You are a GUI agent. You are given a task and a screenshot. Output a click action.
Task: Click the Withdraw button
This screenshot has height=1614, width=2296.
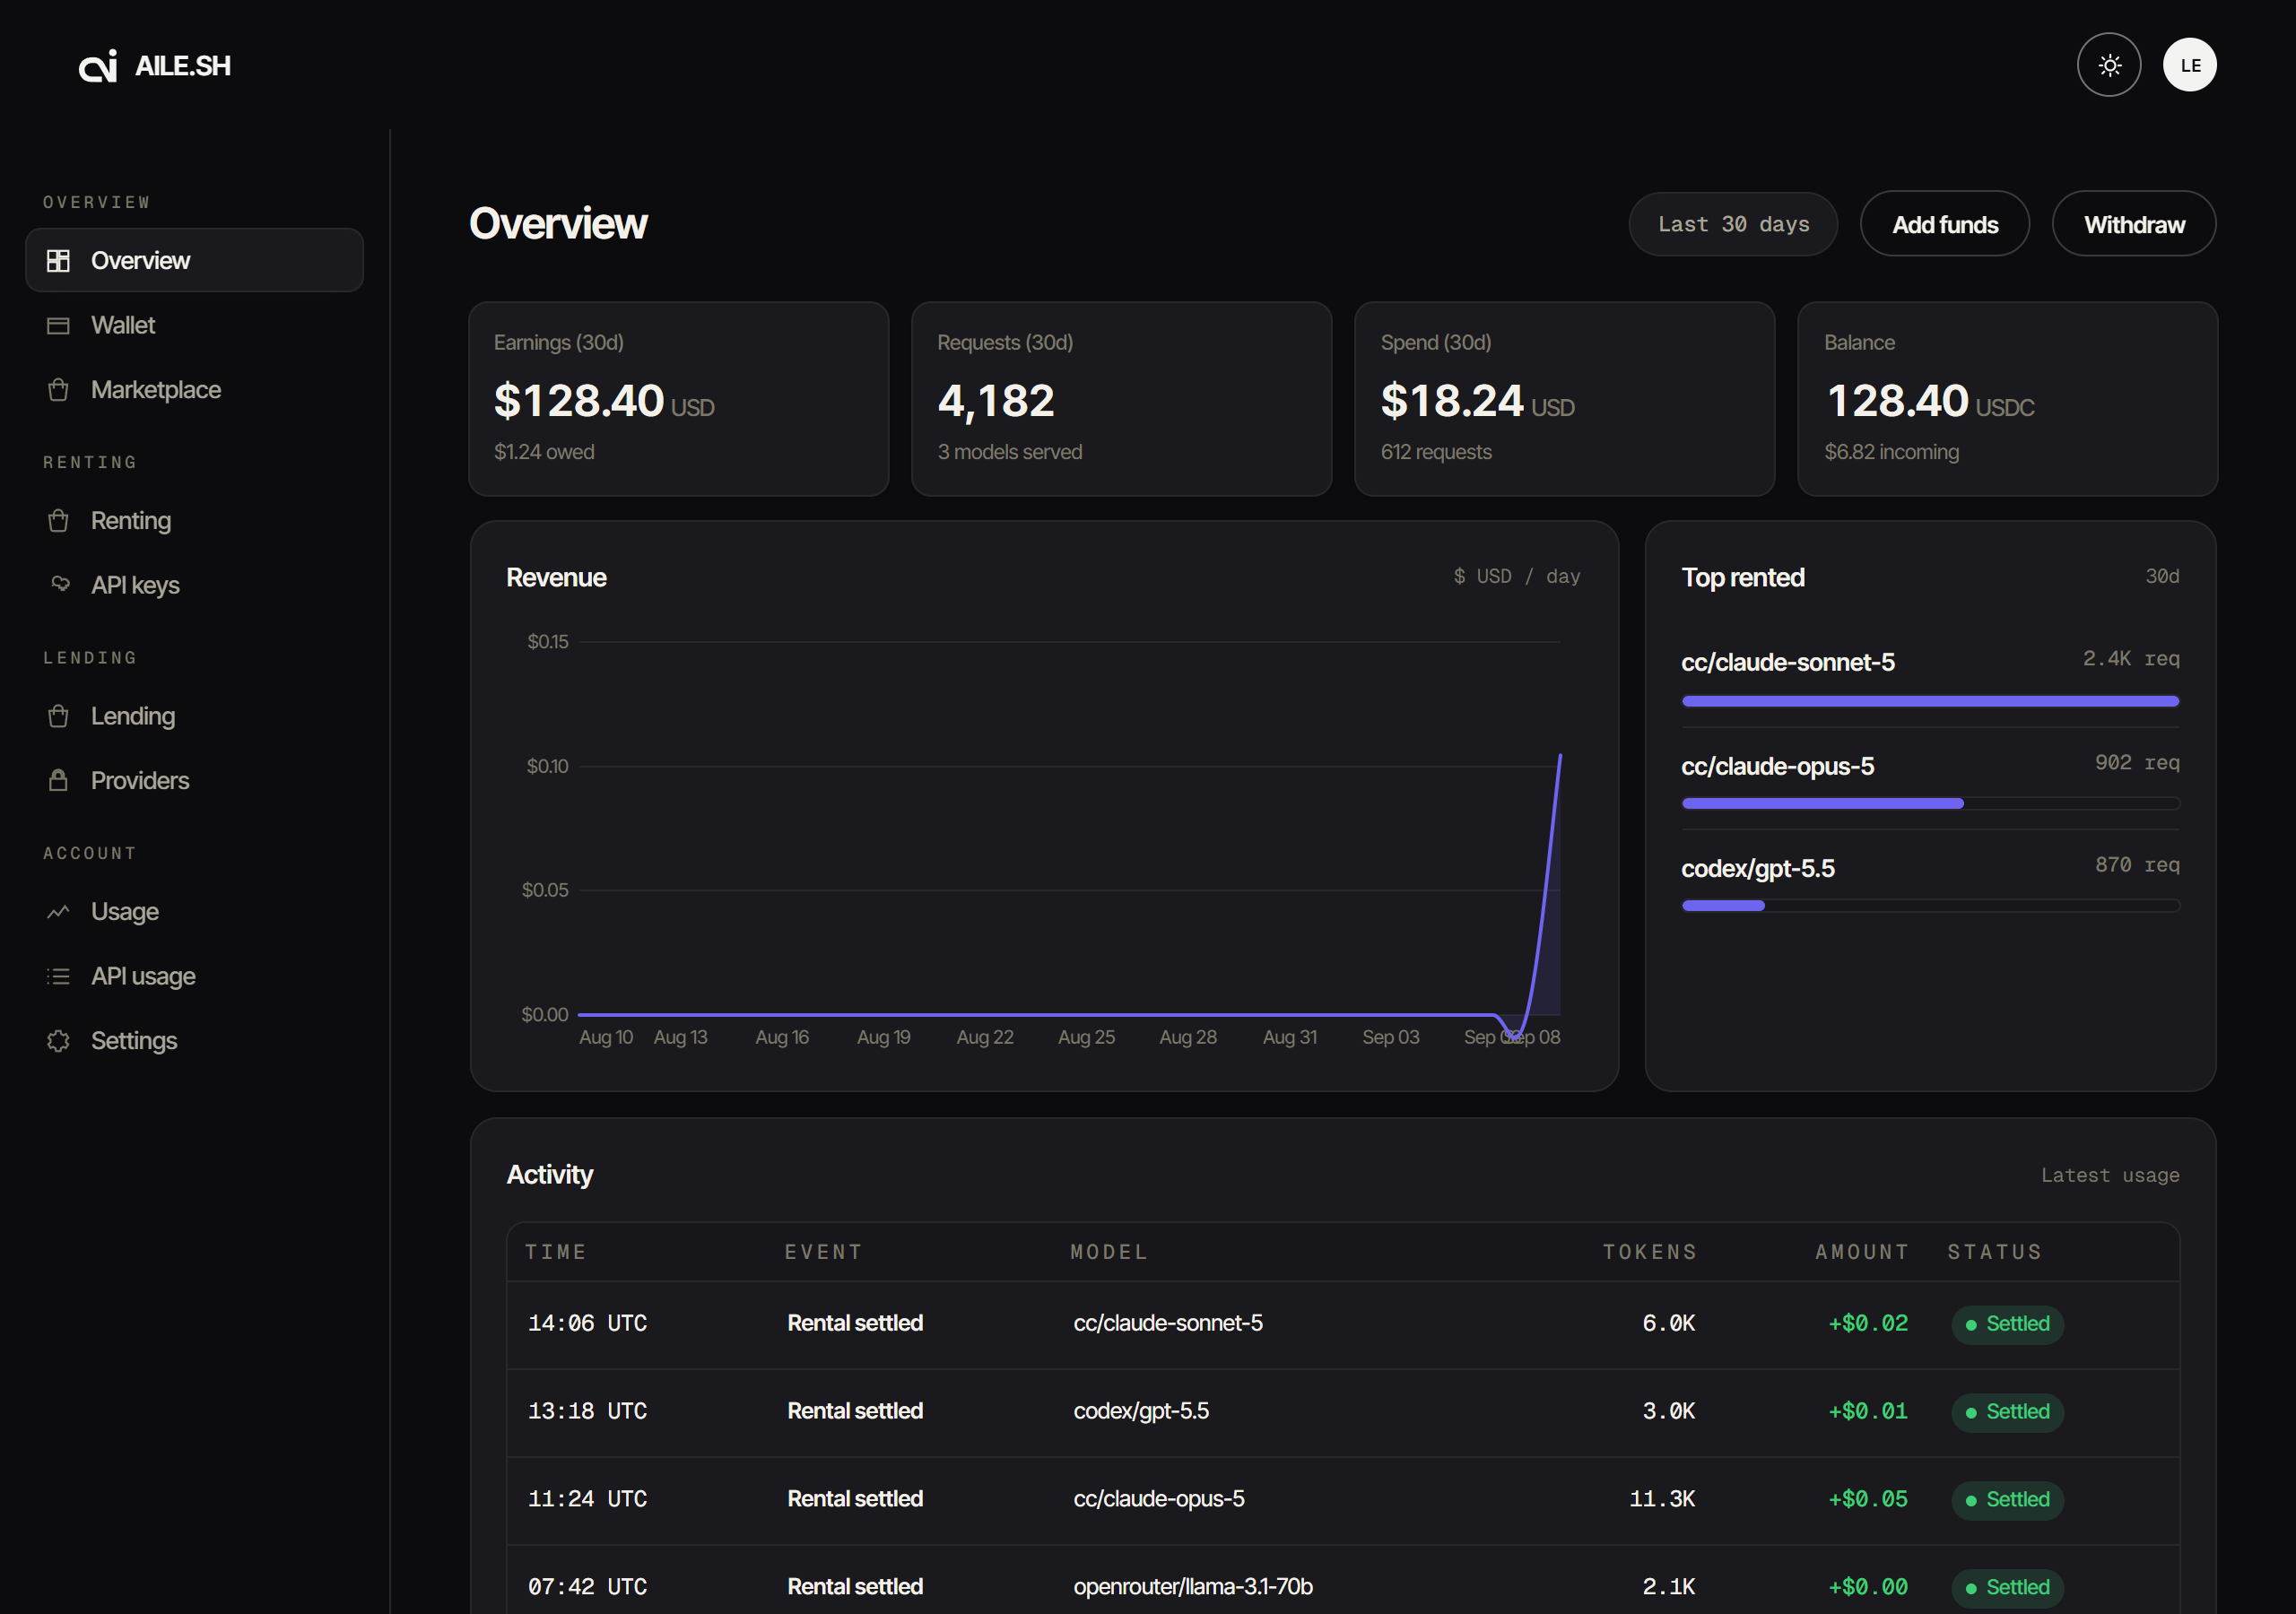click(x=2134, y=224)
